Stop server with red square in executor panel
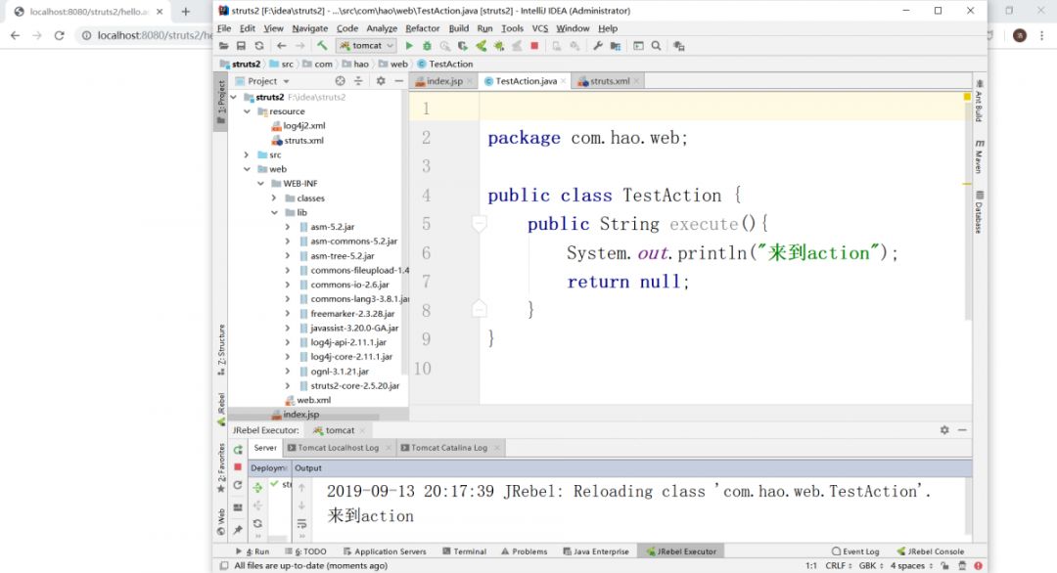 tap(238, 466)
